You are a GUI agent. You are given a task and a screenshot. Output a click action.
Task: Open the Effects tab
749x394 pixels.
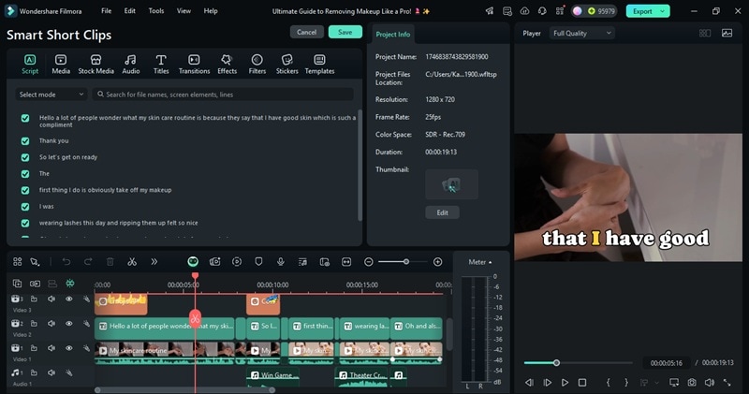click(x=227, y=64)
